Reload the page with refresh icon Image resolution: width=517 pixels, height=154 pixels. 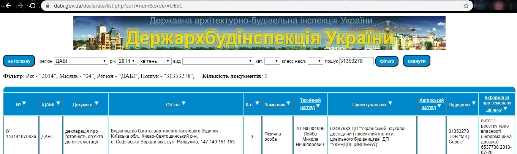click(x=33, y=6)
